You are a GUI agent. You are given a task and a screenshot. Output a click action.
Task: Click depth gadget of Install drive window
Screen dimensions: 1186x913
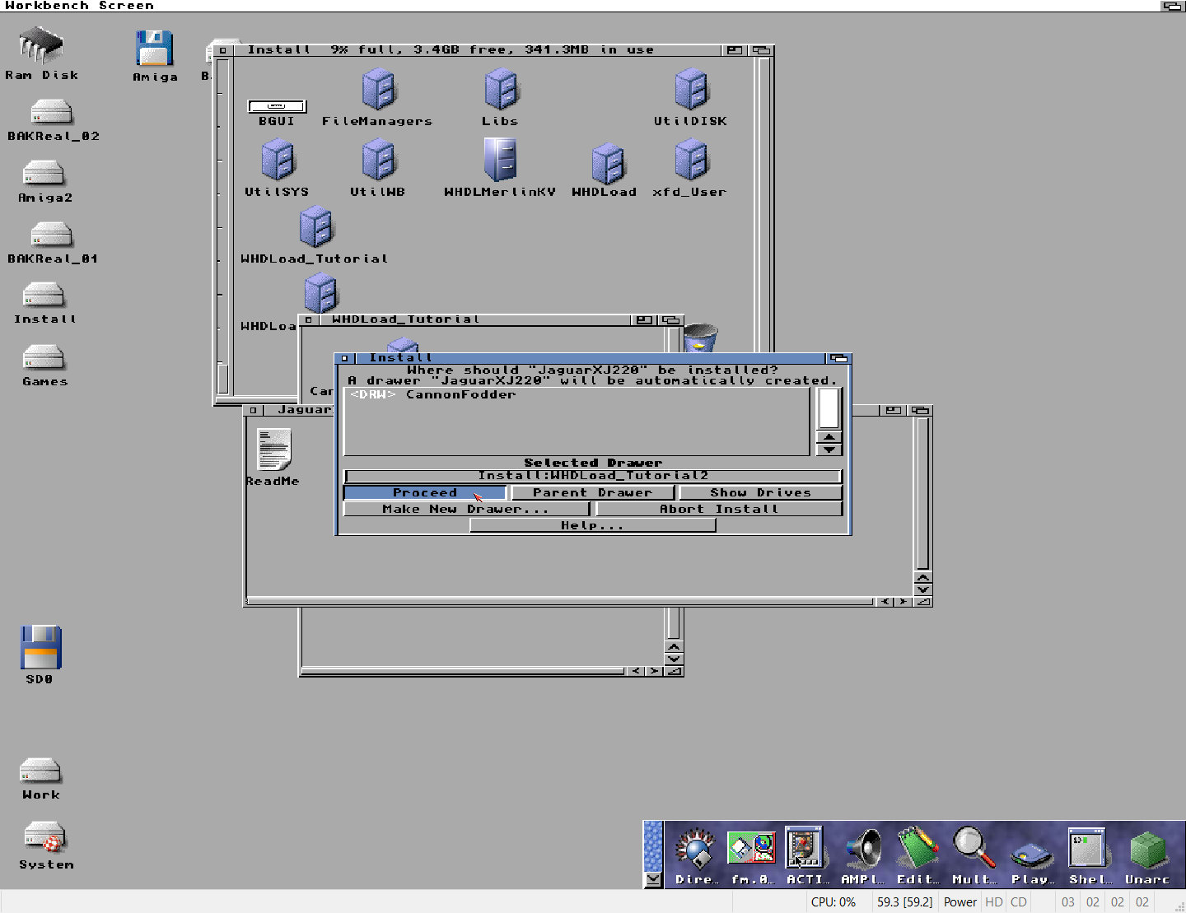(762, 50)
